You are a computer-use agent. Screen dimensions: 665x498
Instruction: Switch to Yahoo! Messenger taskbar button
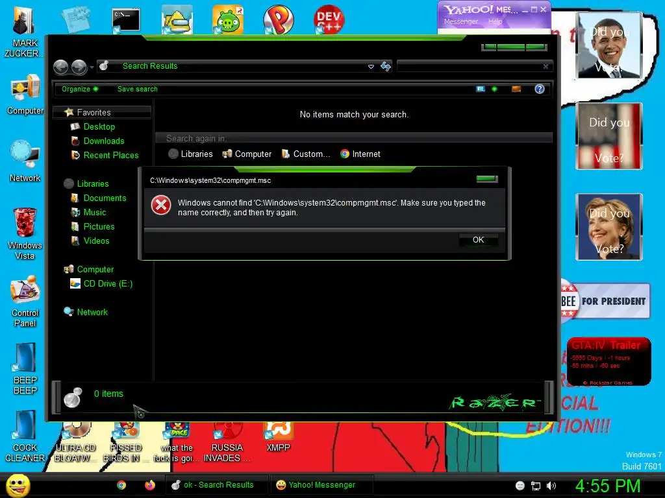click(321, 485)
